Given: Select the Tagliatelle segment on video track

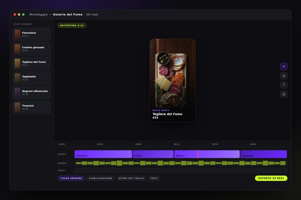Looking at the screenshot, I should tap(264, 154).
